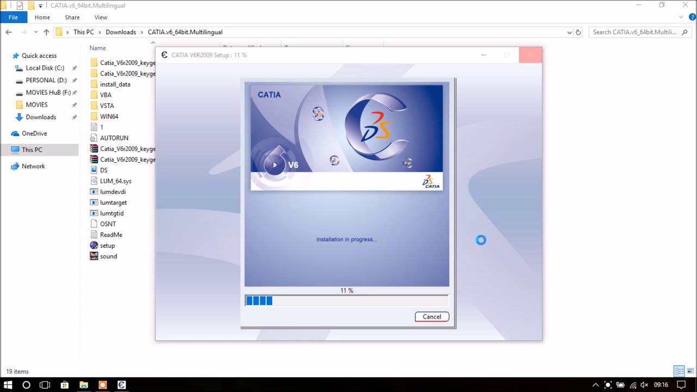Open Downloads in Quick access
This screenshot has width=697, height=392.
point(41,117)
